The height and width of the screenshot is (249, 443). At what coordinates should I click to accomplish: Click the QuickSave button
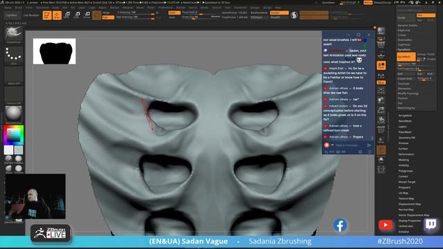point(328,2)
